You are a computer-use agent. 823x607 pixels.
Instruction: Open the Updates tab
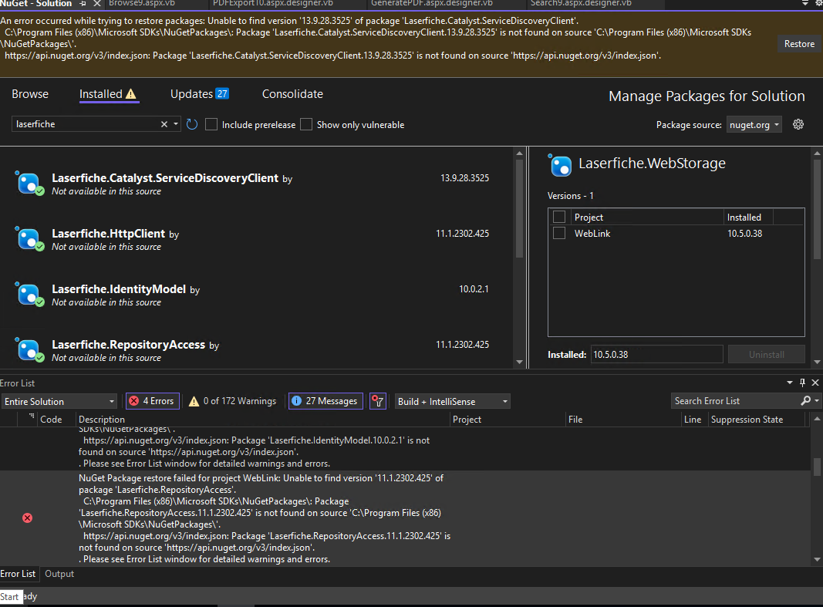(x=200, y=94)
